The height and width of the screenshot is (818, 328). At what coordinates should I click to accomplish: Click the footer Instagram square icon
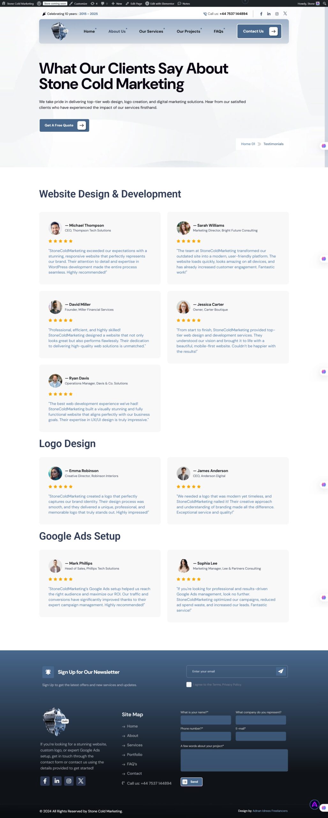[69, 781]
